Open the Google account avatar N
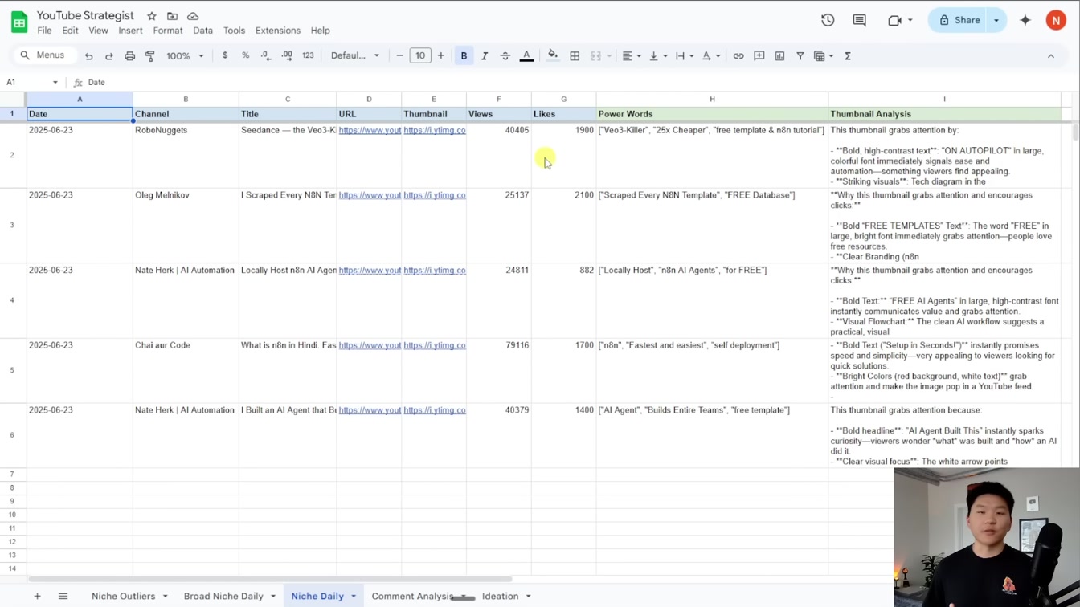The image size is (1080, 607). [x=1056, y=20]
